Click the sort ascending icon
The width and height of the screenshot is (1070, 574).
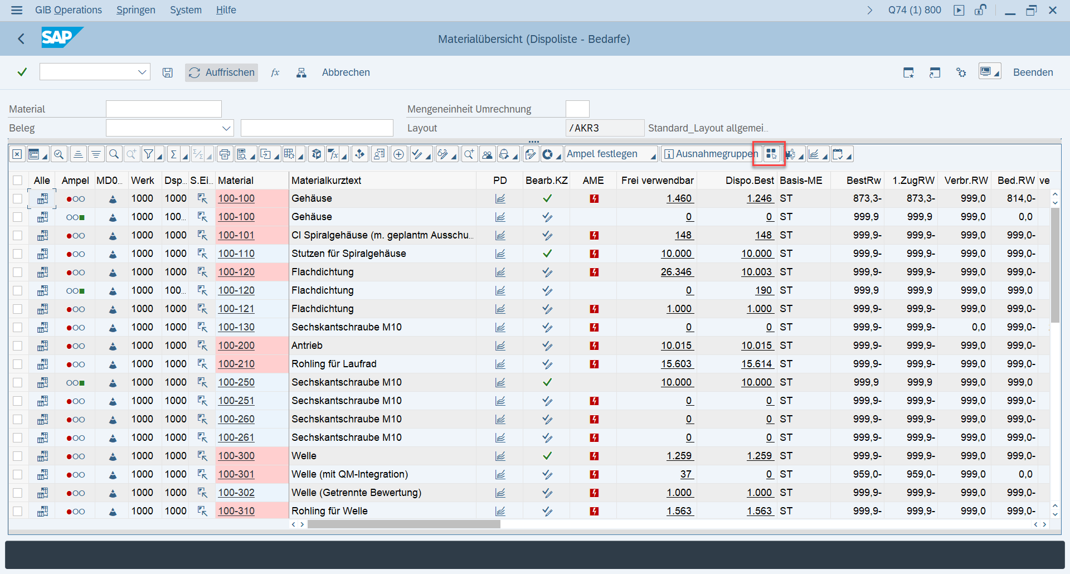(x=78, y=154)
